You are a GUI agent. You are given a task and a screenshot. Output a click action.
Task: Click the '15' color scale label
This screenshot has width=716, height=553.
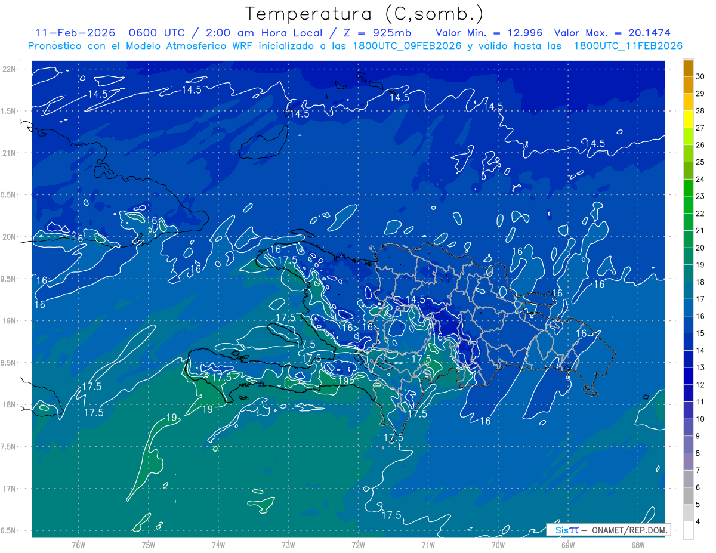700,333
